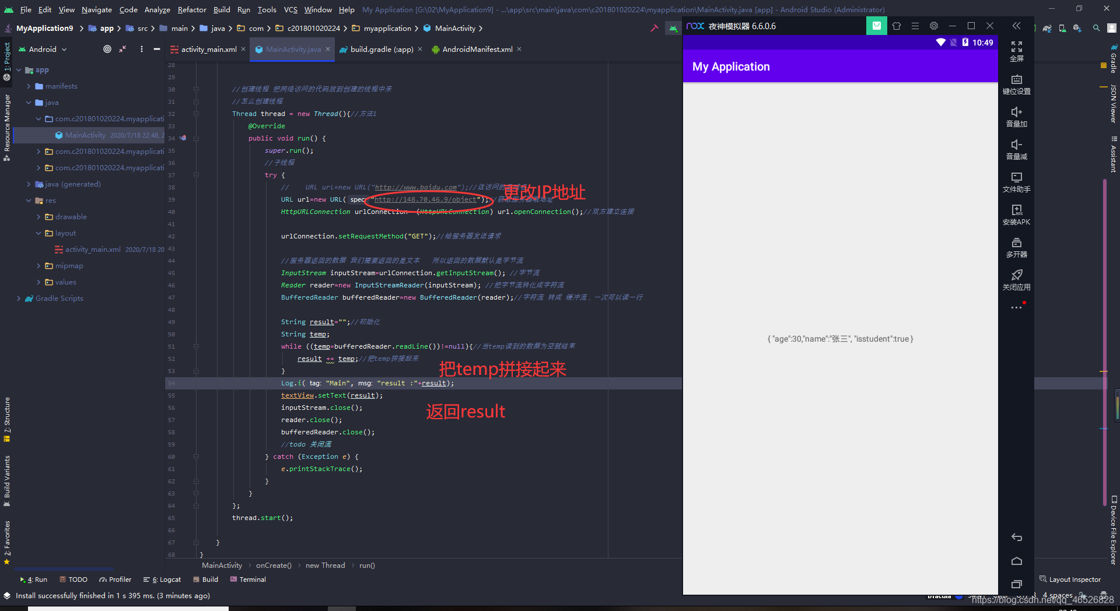Click the onCreate() breadcrumb in editor
This screenshot has width=1120, height=611.
click(273, 566)
